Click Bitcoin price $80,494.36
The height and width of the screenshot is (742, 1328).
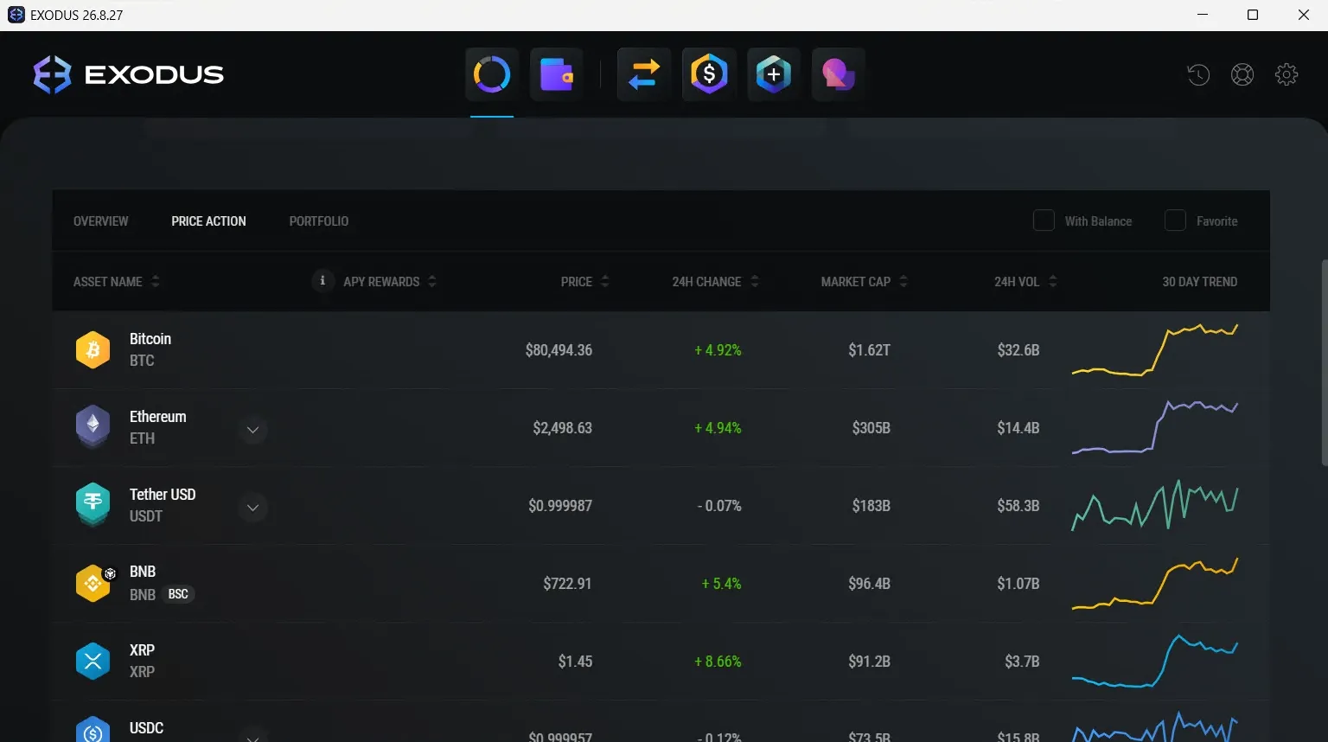tap(559, 350)
